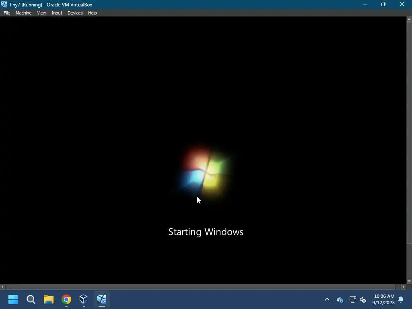Click the Starting Windows text in the VM
The width and height of the screenshot is (412, 309).
click(x=206, y=232)
